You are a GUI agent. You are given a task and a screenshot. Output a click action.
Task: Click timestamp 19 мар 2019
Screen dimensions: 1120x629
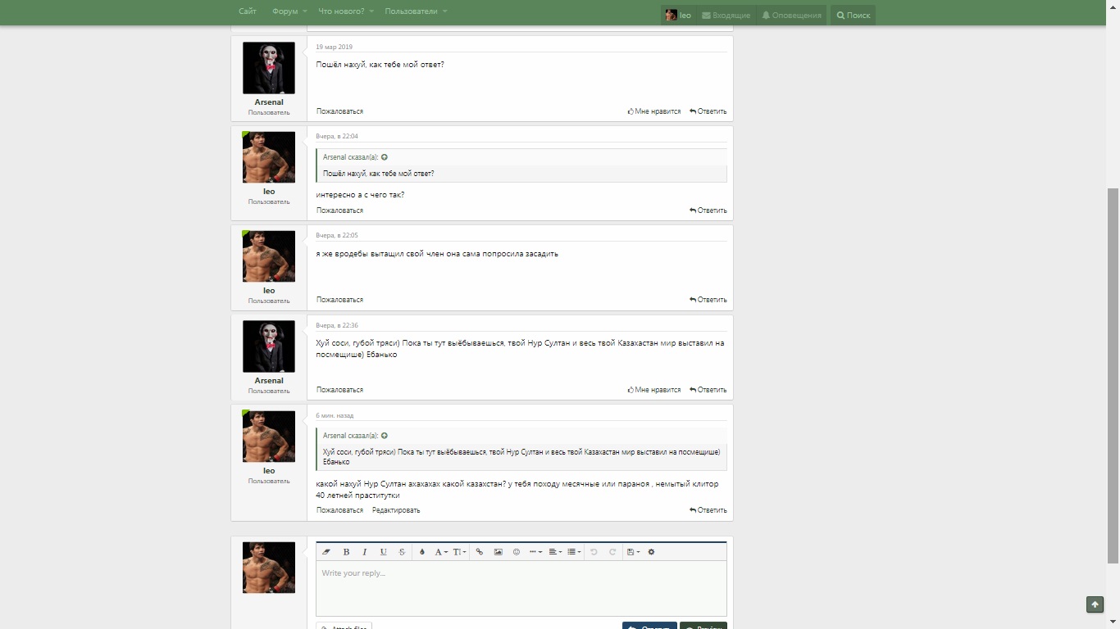335,47
